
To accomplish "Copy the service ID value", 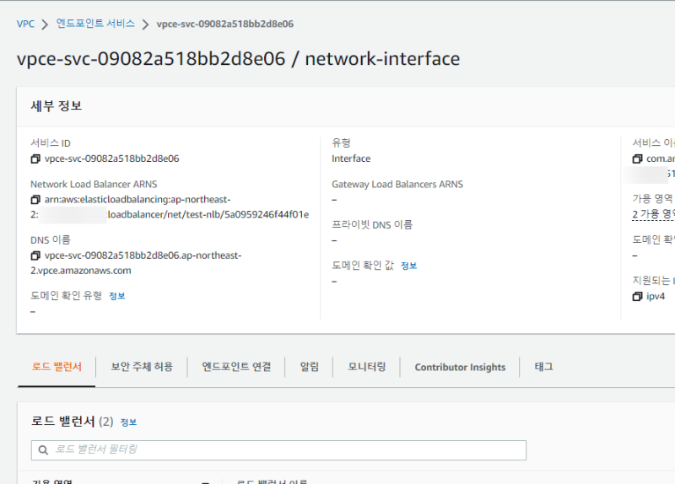I will pos(35,159).
